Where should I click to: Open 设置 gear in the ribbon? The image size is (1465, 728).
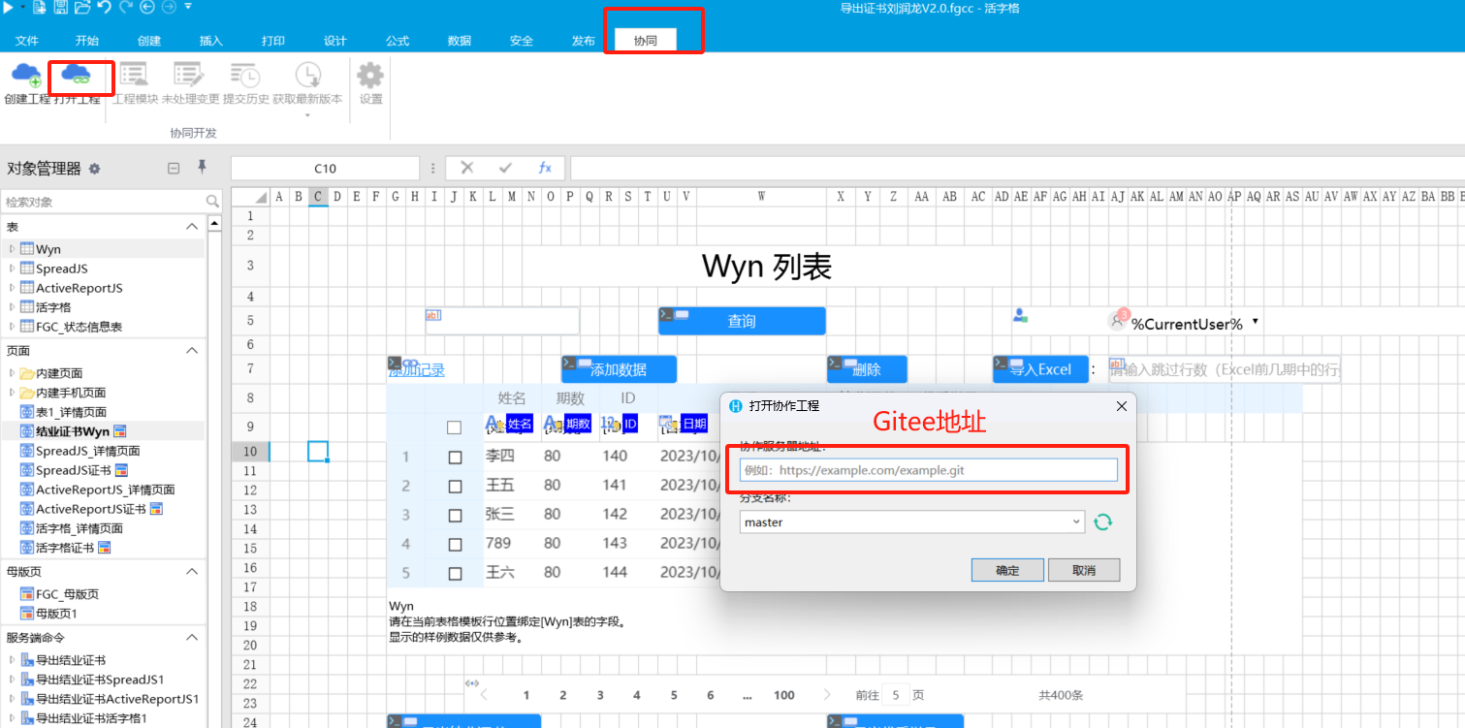[370, 75]
